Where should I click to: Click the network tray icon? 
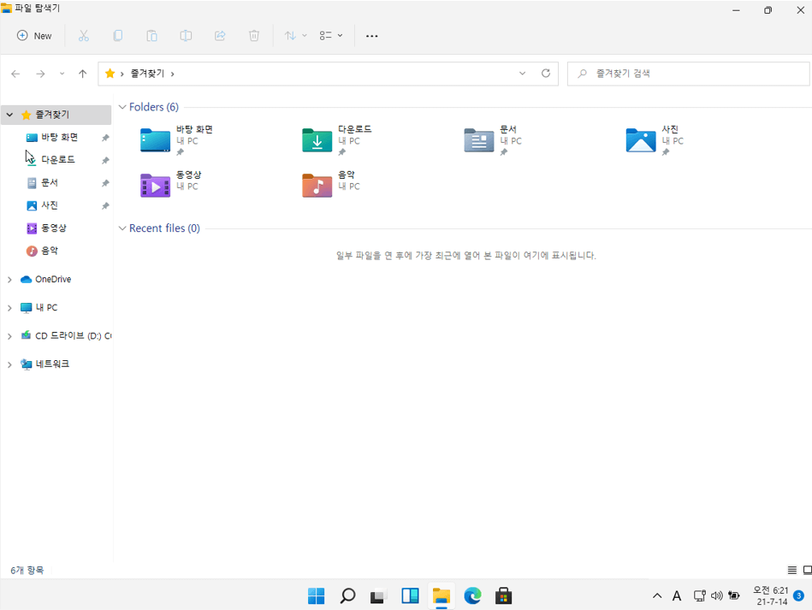700,596
